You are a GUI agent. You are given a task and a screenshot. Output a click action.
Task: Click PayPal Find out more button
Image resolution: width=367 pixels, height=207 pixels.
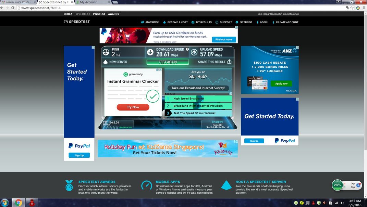[223, 39]
